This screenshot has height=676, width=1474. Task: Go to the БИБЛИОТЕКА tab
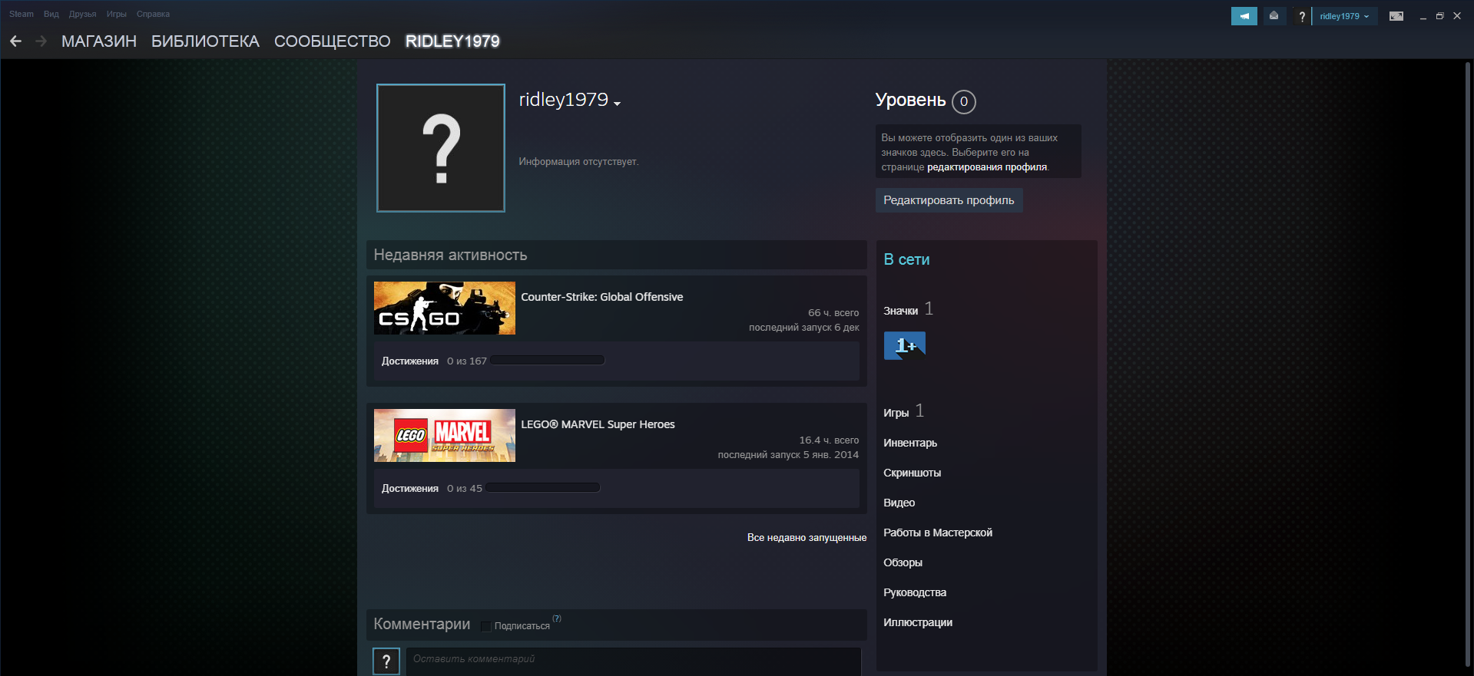pos(205,41)
